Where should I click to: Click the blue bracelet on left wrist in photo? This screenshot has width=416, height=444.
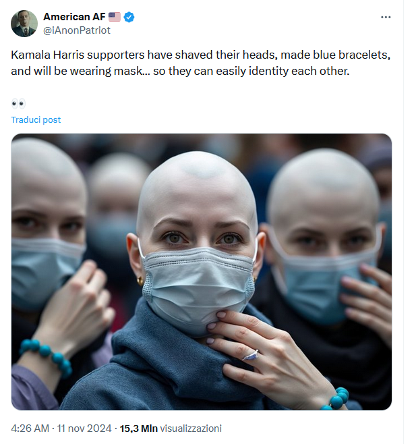pos(46,358)
